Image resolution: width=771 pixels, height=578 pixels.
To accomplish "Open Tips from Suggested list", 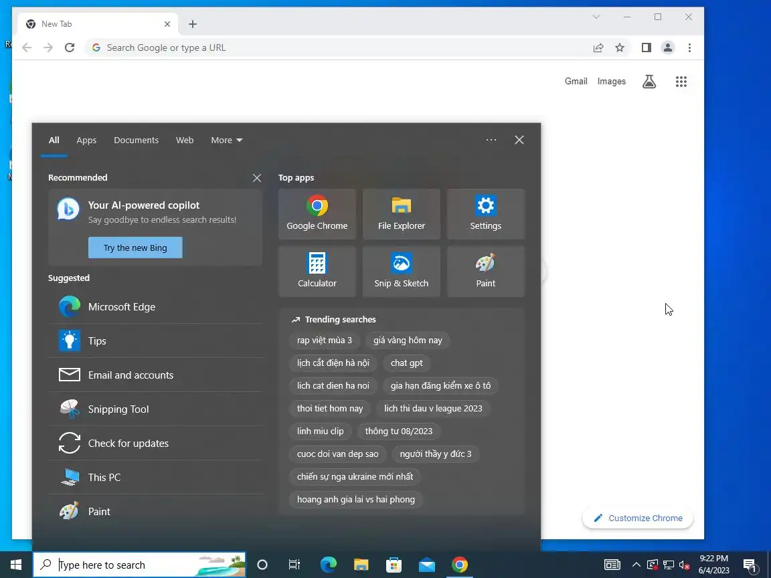I will click(x=155, y=341).
